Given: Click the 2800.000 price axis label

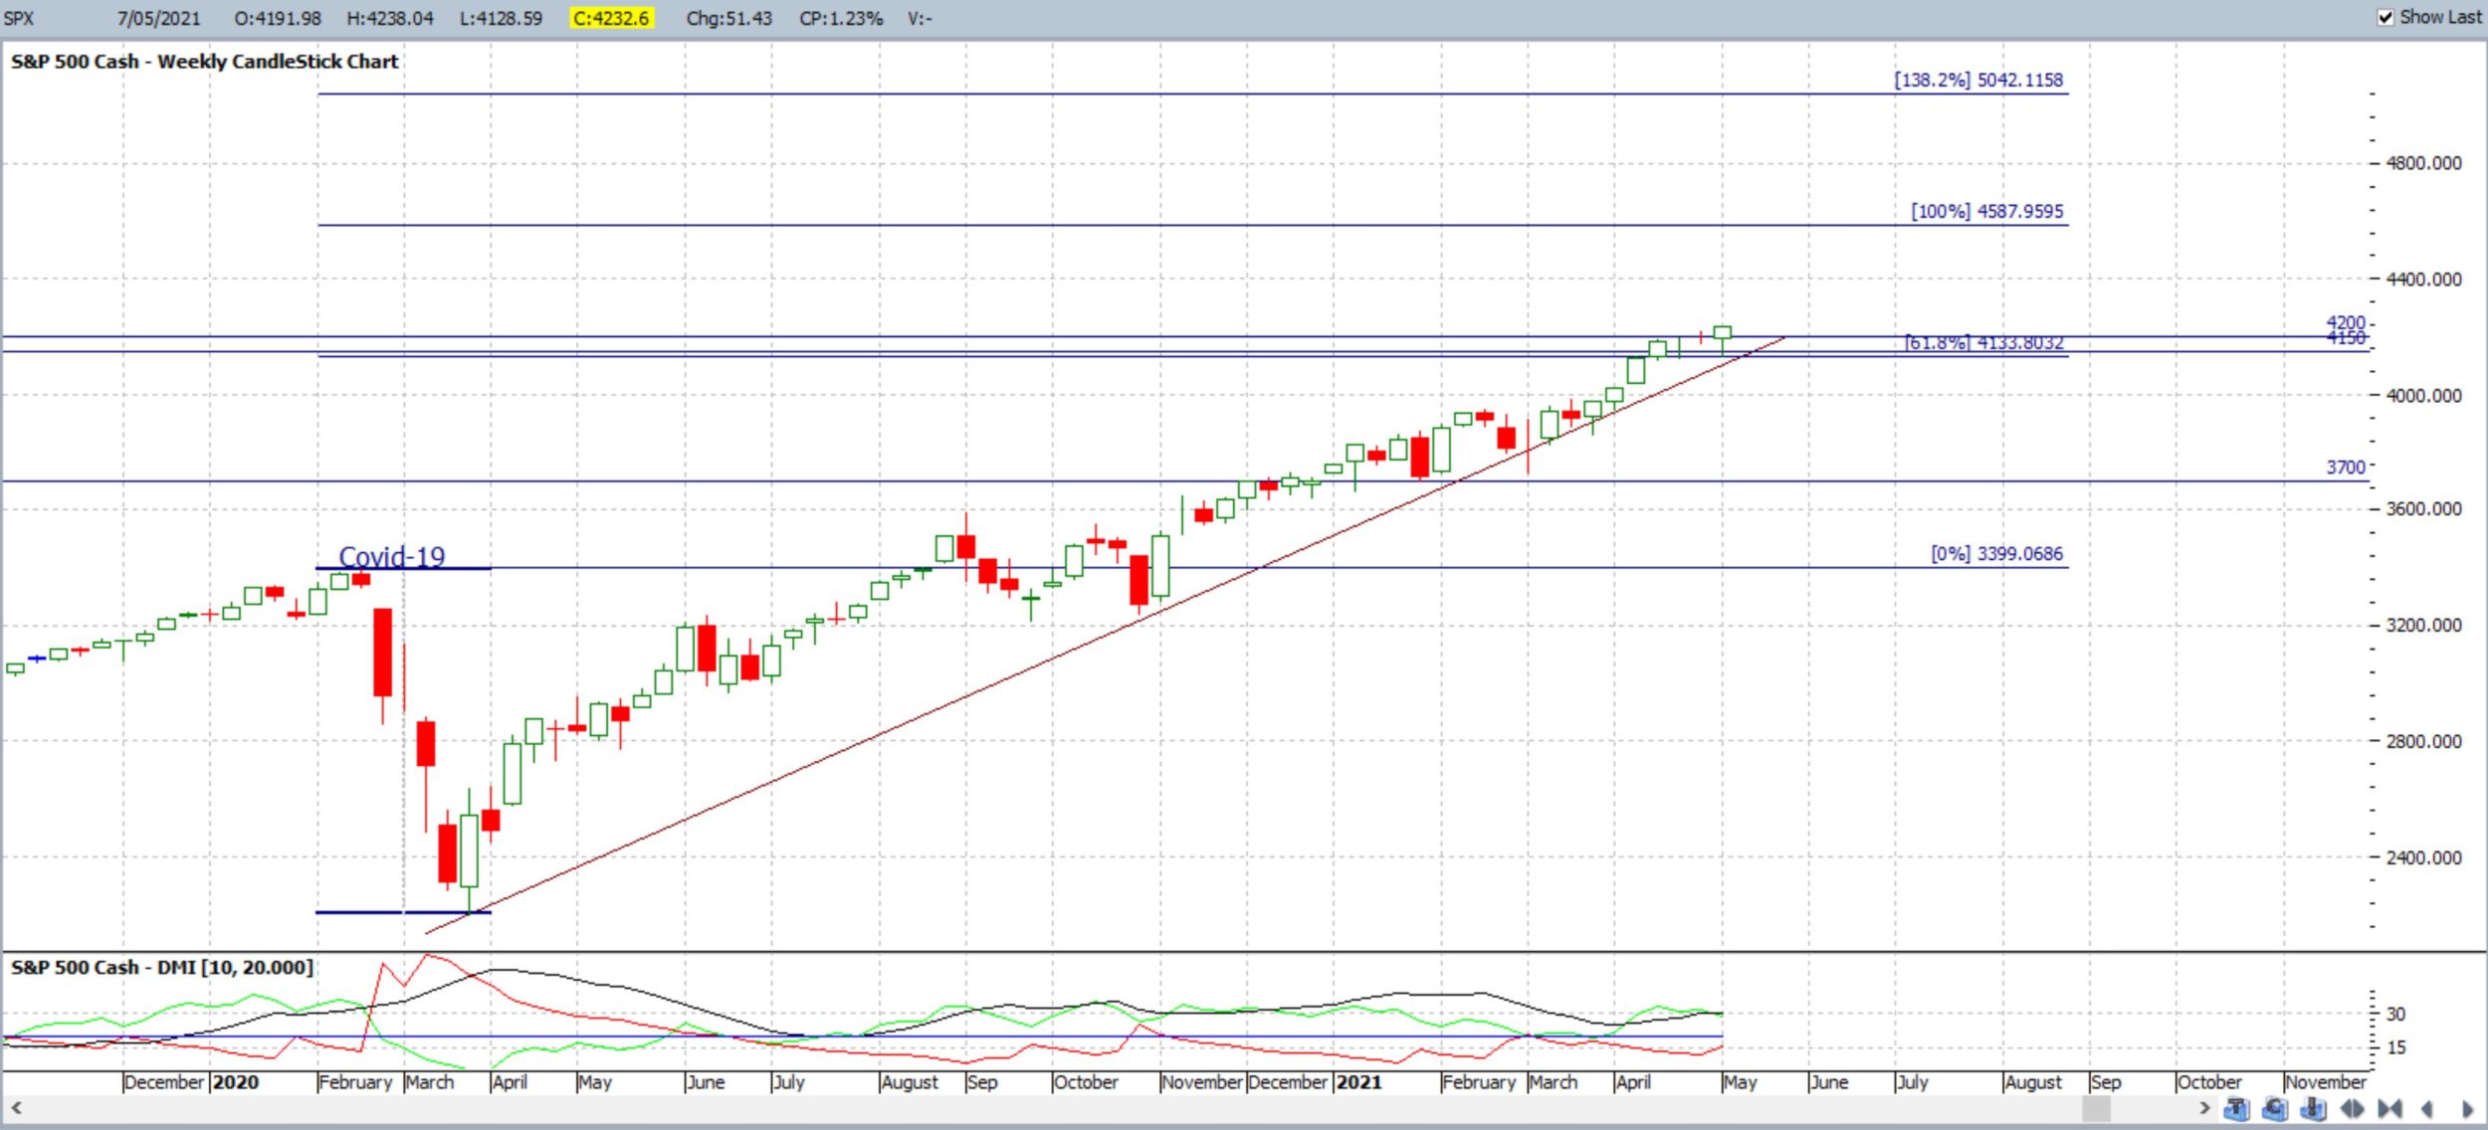Looking at the screenshot, I should click(x=2424, y=742).
